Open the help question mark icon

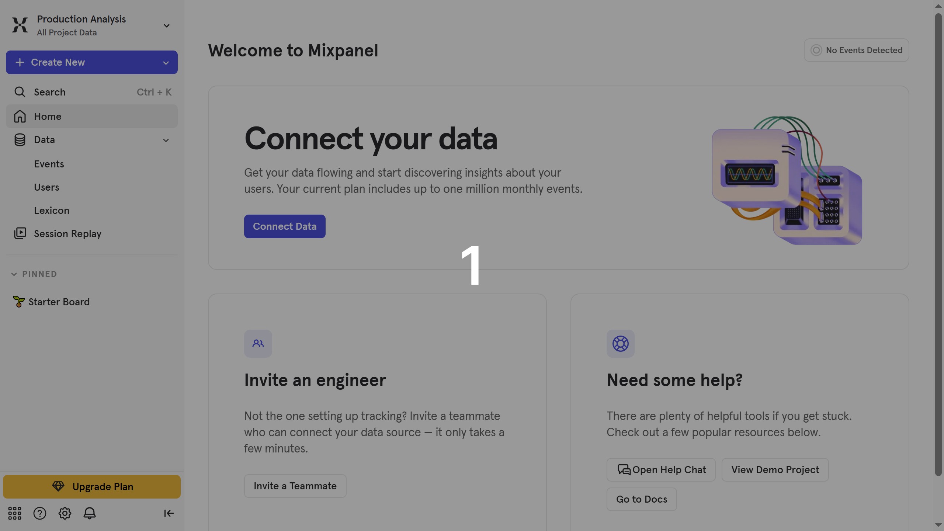click(x=40, y=513)
